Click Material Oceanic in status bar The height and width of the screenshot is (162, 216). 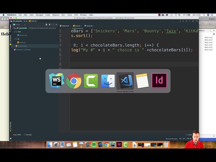171,139
